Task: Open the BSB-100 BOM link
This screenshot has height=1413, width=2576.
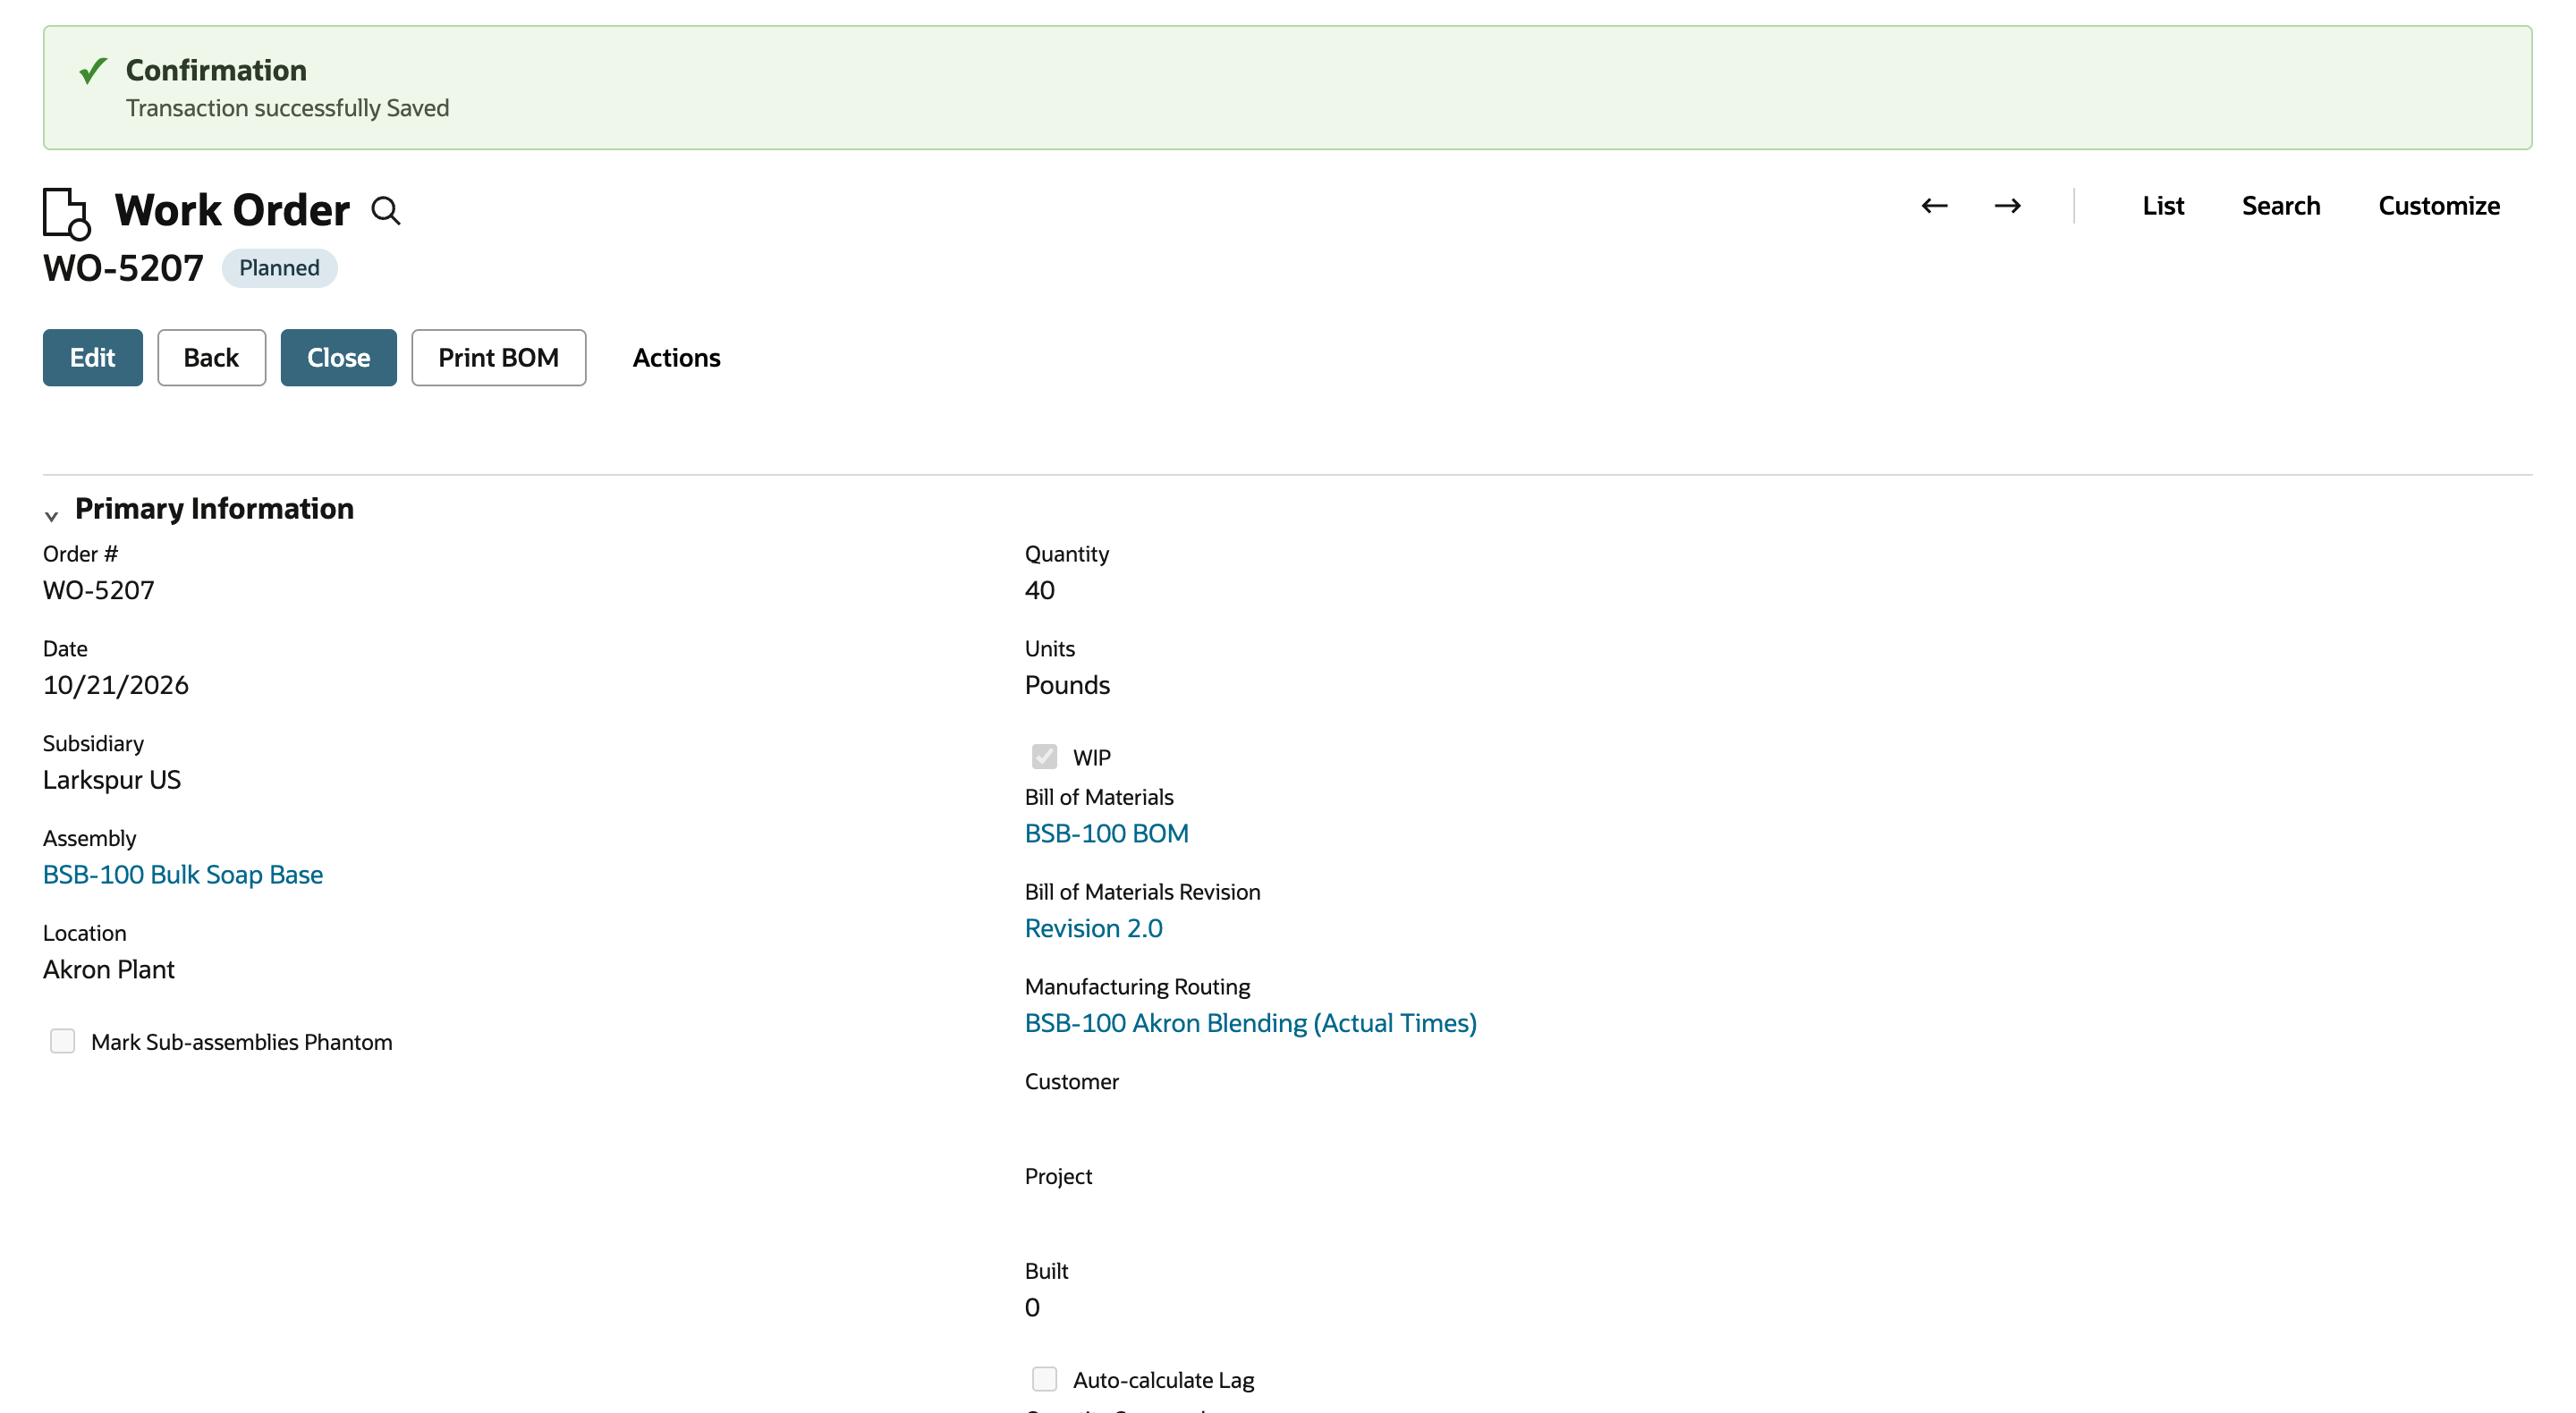Action: click(1106, 834)
